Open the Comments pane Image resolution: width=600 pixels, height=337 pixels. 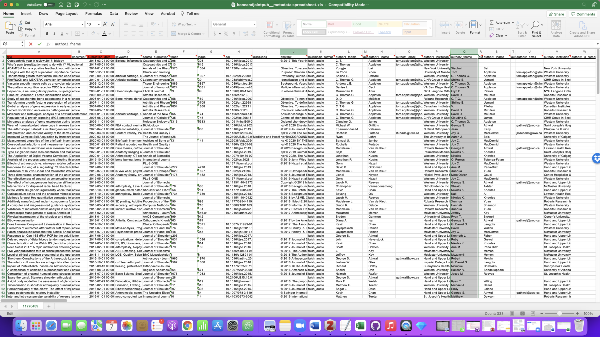(583, 14)
